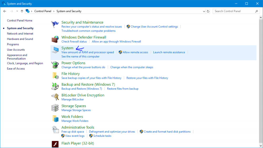The width and height of the screenshot is (263, 148).
Task: Click shield icon beside Change User Account Control
Action: pos(128,27)
